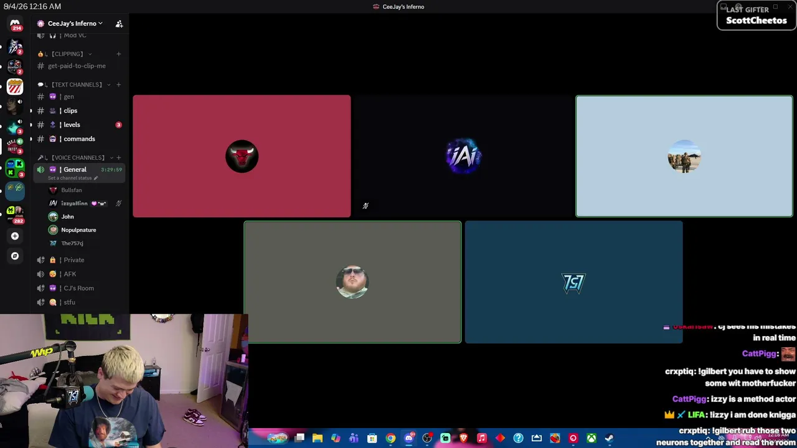Create channel in the CLIPPING category
This screenshot has width=797, height=448.
118,54
